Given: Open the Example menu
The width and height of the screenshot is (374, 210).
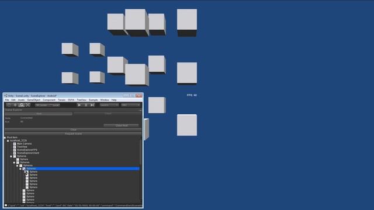Looking at the screenshot, I should pos(93,100).
